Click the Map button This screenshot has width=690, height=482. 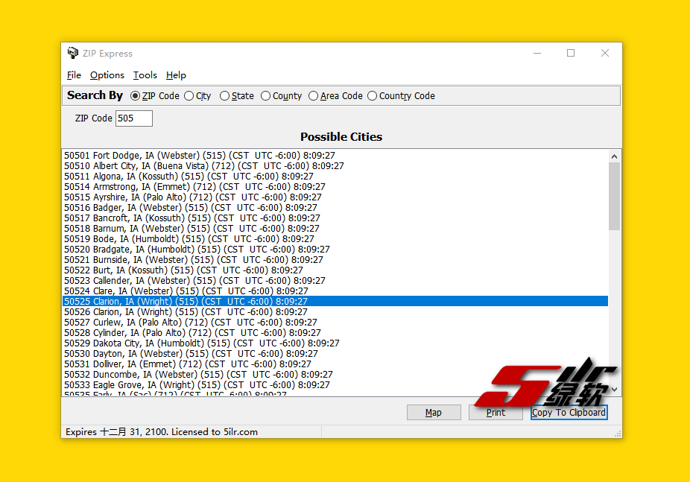(x=433, y=413)
